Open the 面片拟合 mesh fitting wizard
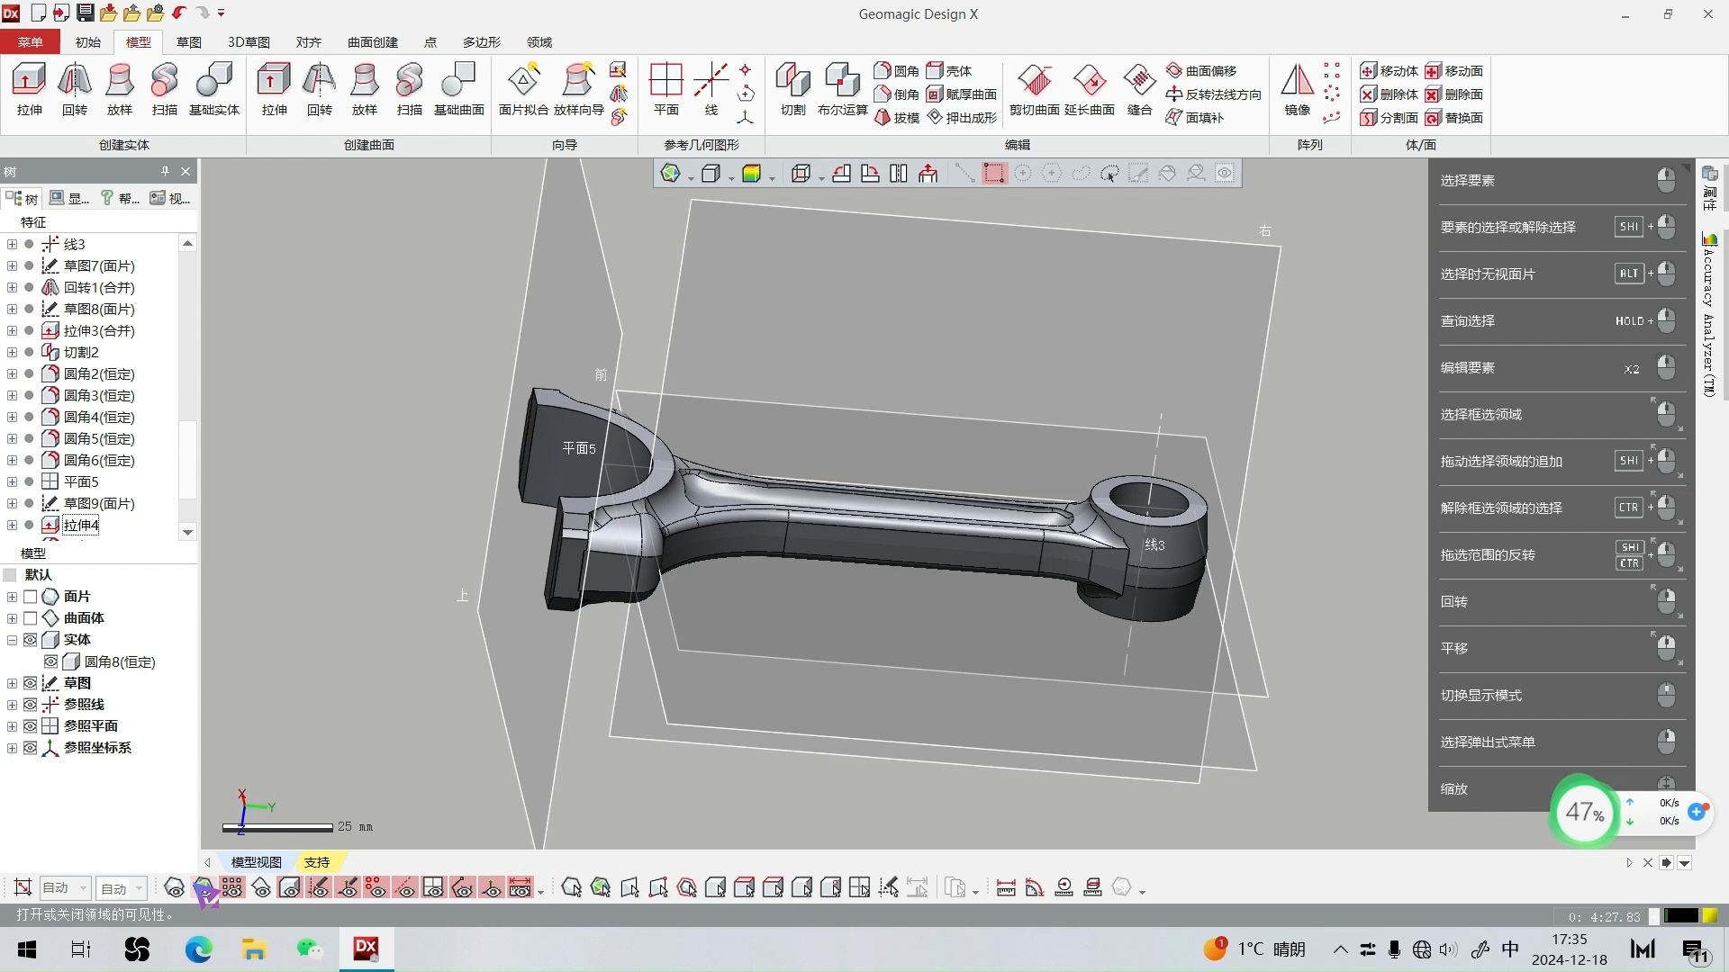The width and height of the screenshot is (1729, 972). click(x=523, y=90)
